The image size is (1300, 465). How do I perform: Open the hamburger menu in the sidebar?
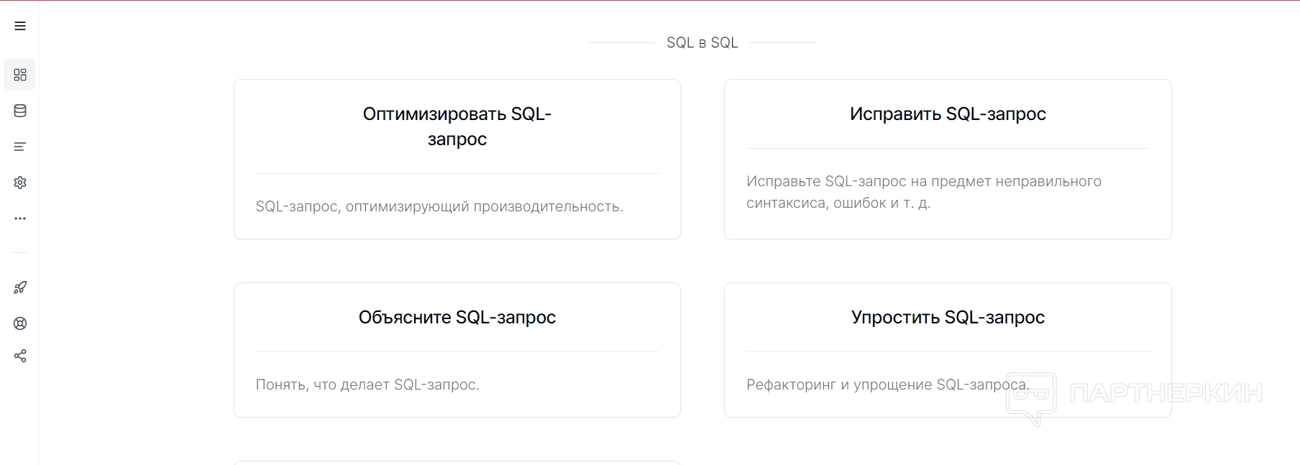coord(20,26)
